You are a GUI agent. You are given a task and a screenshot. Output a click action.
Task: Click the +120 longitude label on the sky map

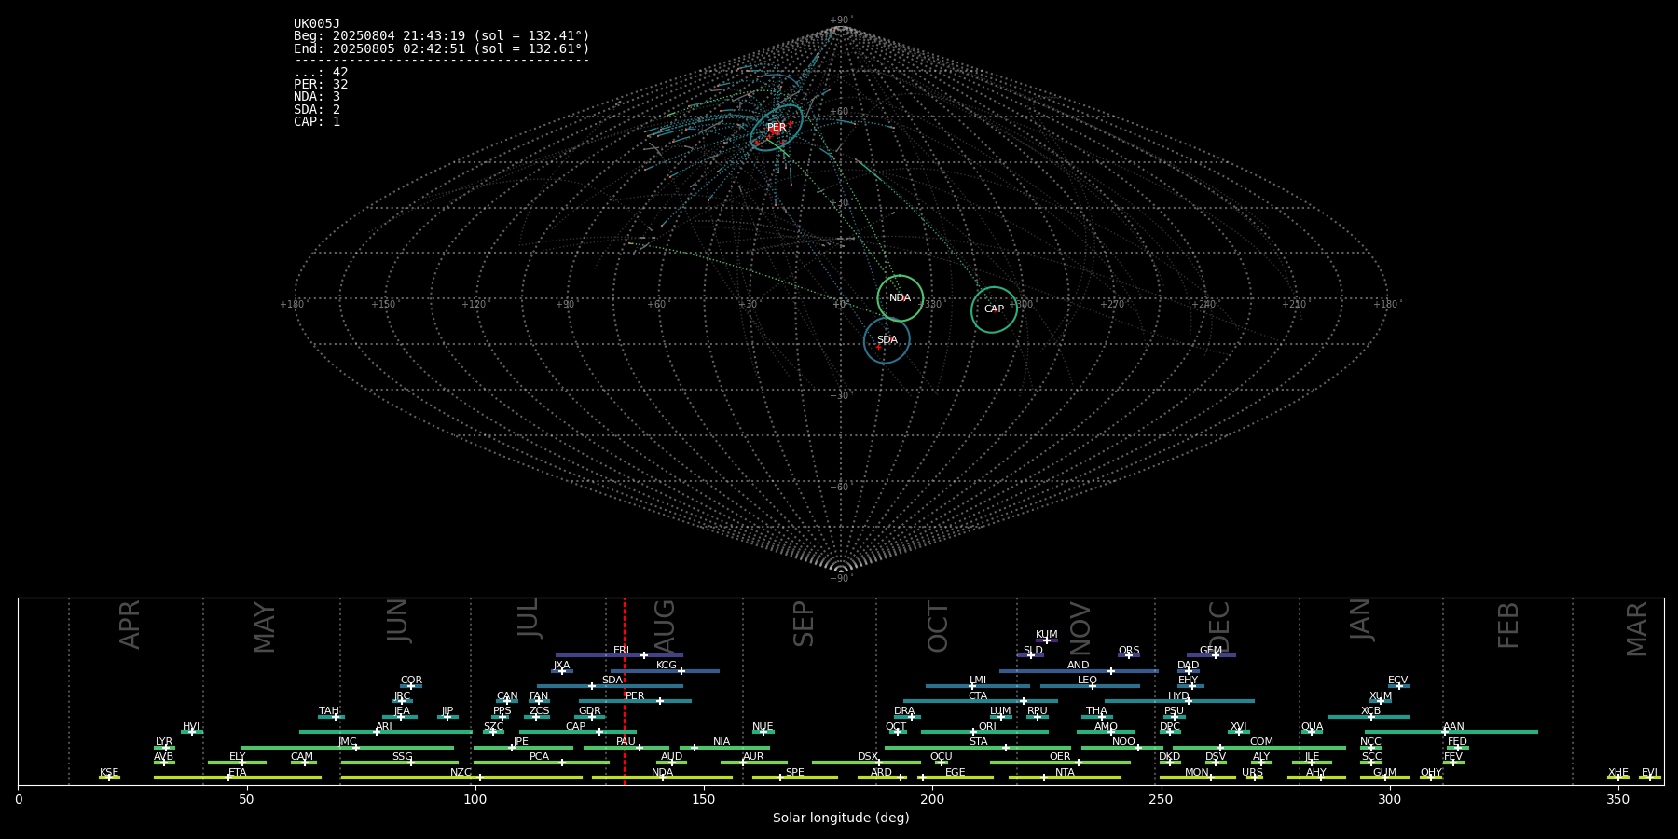tap(474, 305)
